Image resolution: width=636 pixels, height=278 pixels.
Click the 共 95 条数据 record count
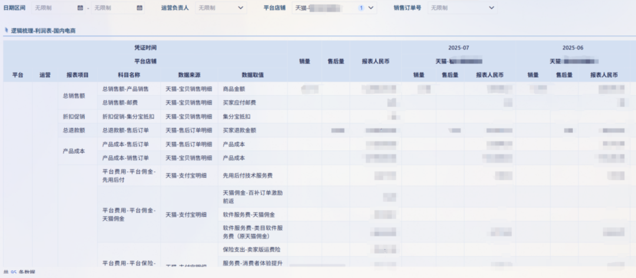pos(19,272)
